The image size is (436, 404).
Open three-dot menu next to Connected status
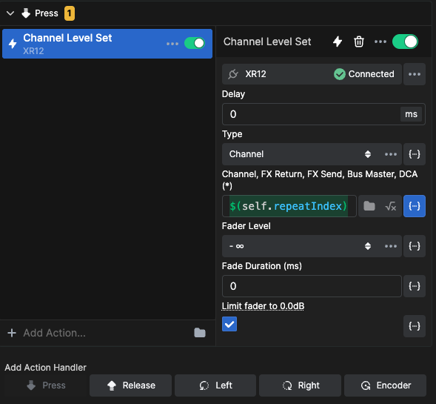(x=415, y=74)
